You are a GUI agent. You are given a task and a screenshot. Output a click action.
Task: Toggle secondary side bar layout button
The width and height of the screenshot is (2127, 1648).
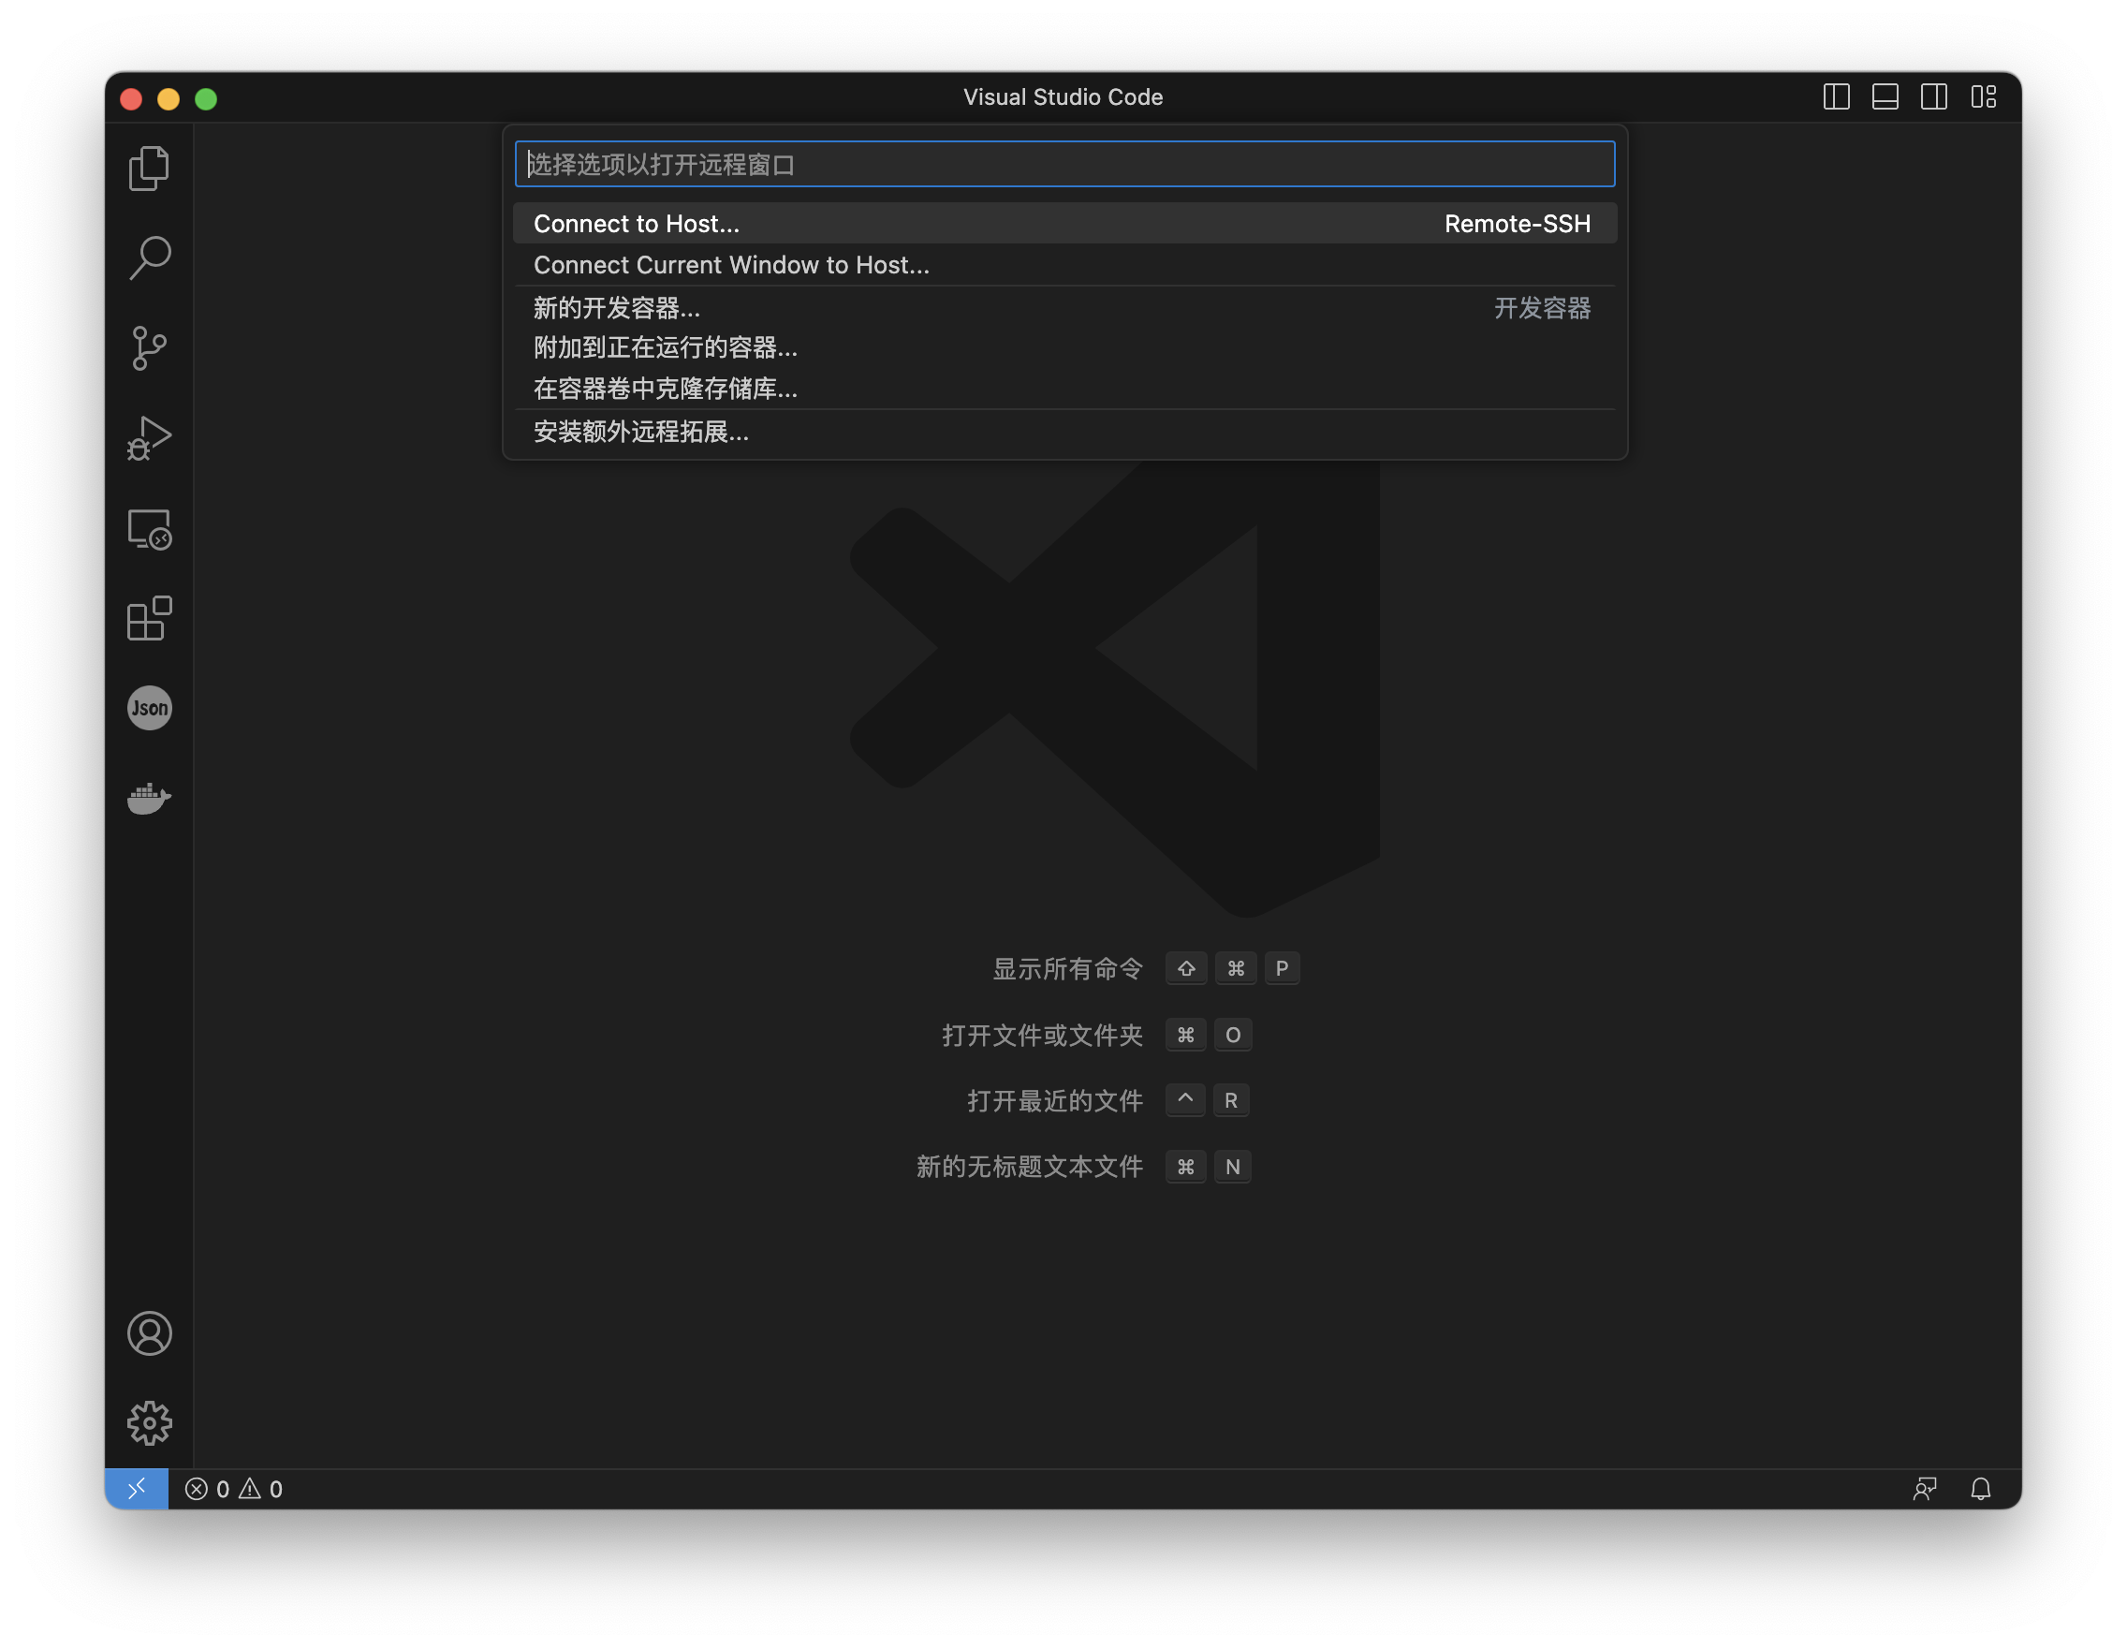pyautogui.click(x=1933, y=96)
